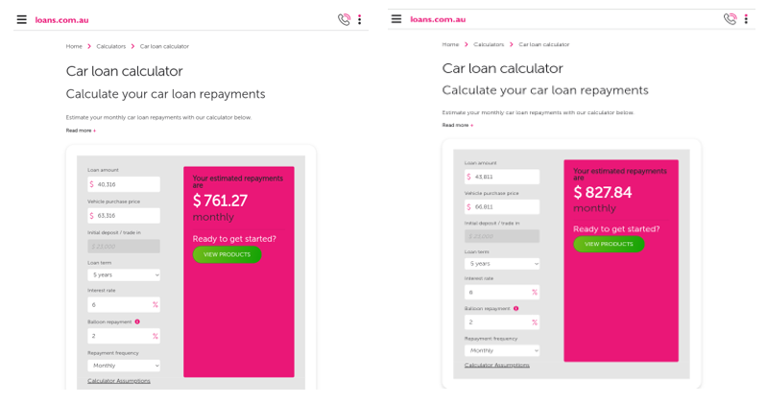
Task: Expand the Loan term dropdown in the right calculator
Action: point(502,263)
